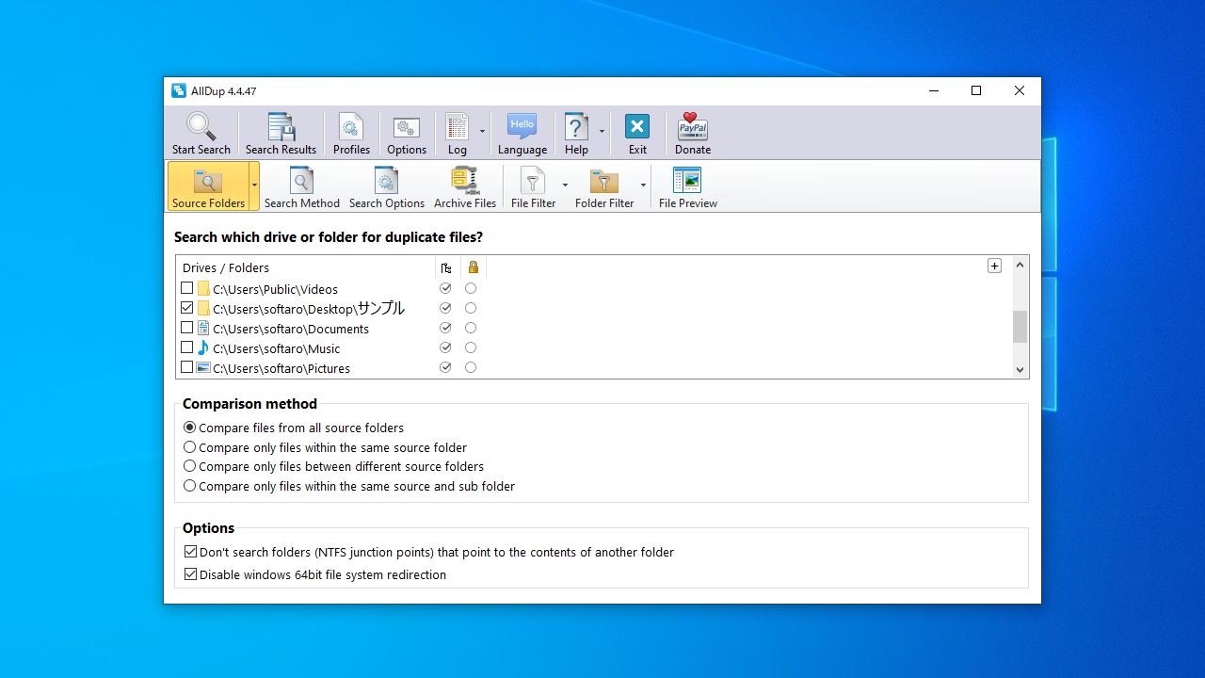1205x678 pixels.
Task: Toggle the lock circle for Public\Videos row
Action: click(471, 288)
